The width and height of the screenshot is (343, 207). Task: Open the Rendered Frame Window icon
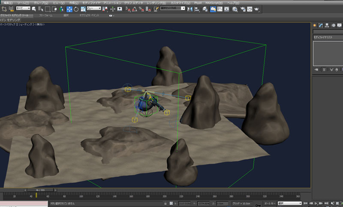pos(250,9)
